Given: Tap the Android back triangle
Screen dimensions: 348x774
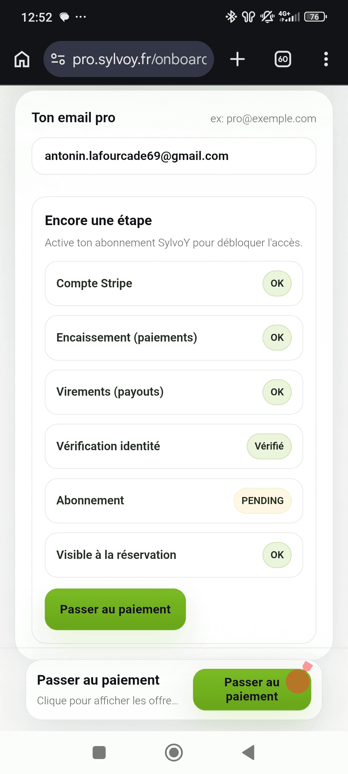Looking at the screenshot, I should [248, 753].
